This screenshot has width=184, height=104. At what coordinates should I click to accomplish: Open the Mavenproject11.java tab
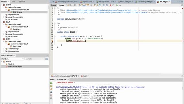106,2
